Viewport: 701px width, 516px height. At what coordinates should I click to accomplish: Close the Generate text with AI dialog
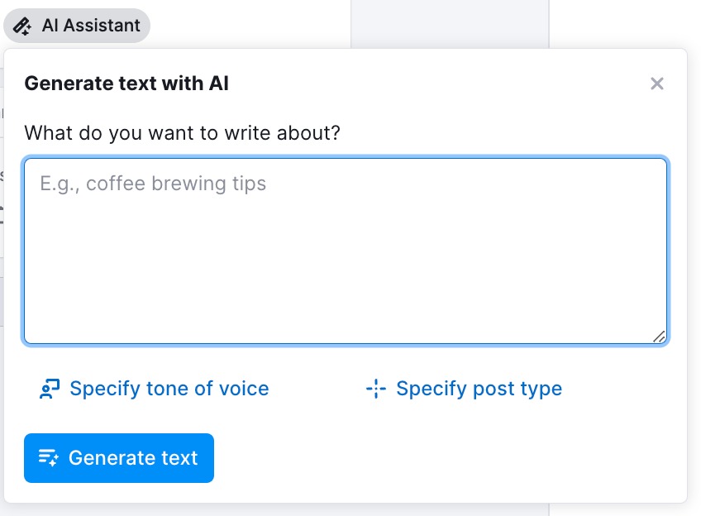click(x=657, y=84)
